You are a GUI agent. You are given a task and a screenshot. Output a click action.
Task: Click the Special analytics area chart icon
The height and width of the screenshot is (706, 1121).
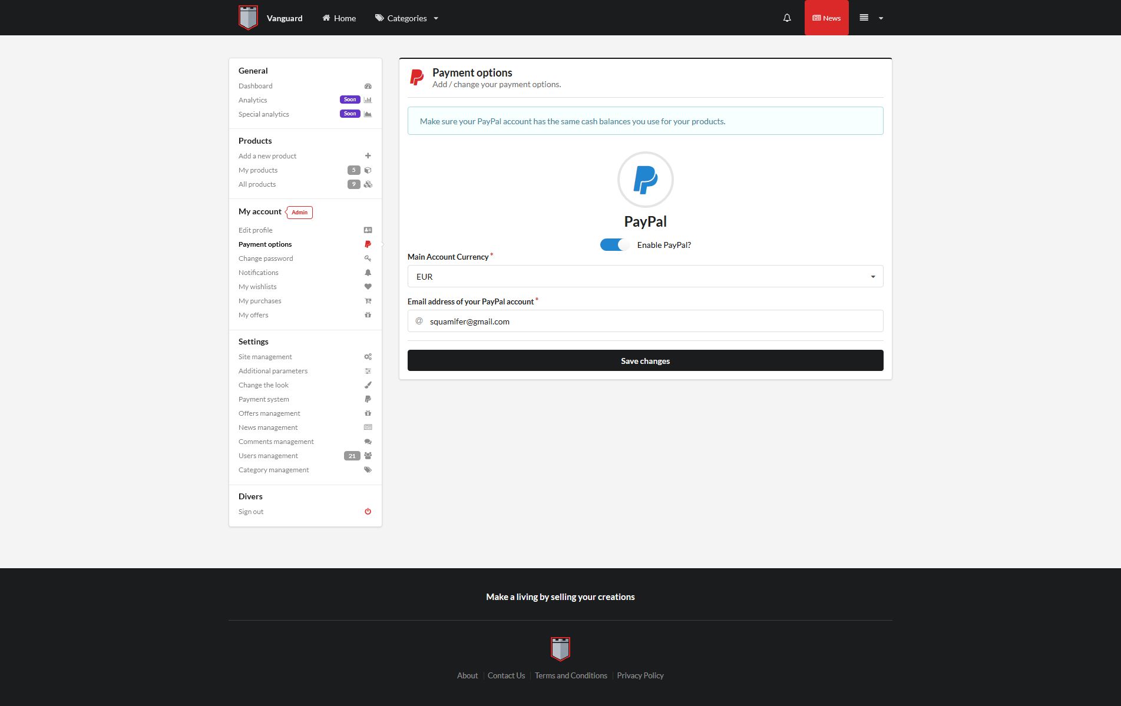(x=368, y=114)
